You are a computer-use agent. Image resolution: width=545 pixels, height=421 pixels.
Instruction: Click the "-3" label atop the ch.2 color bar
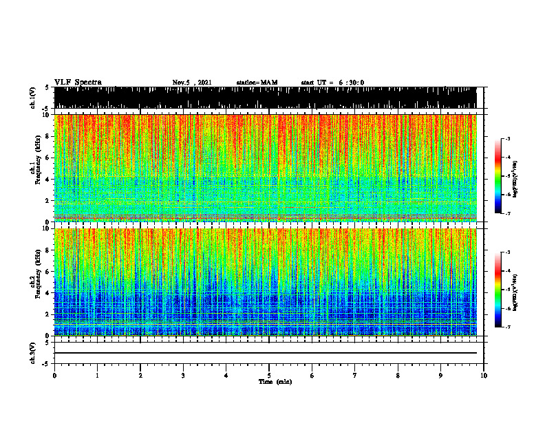point(508,252)
